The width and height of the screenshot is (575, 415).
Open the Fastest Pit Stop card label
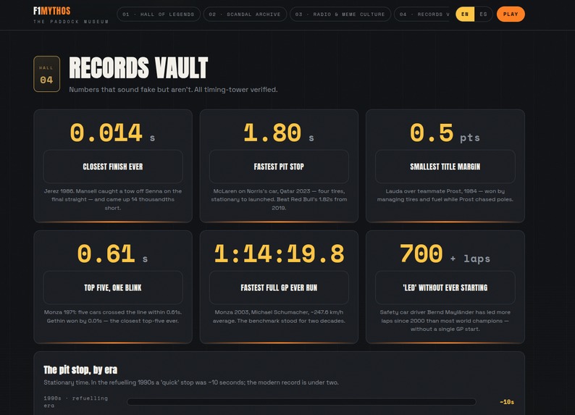(x=279, y=167)
